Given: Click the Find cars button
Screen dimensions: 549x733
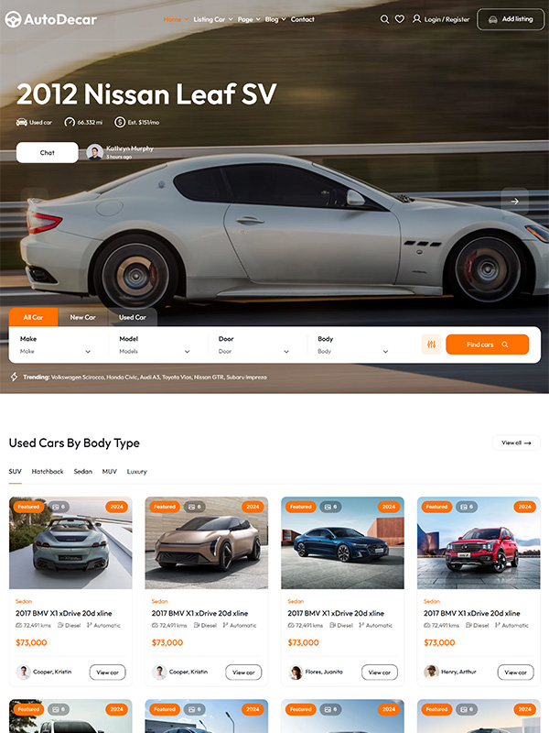Looking at the screenshot, I should (488, 345).
